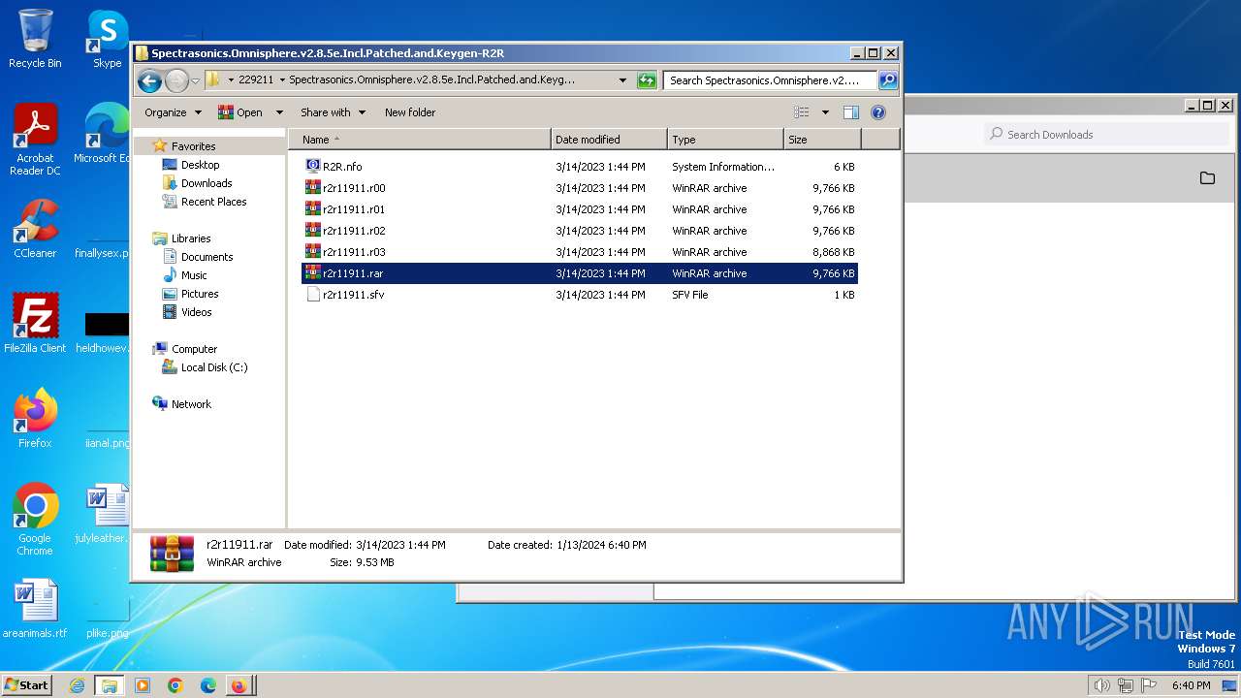Select the r2r11911.sfv file icon

[313, 295]
